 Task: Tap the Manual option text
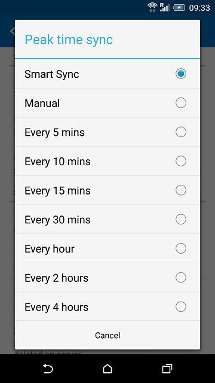point(42,103)
